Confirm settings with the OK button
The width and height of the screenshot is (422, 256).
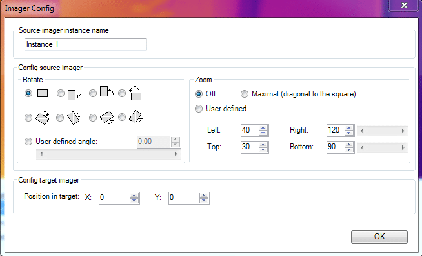[x=379, y=237]
